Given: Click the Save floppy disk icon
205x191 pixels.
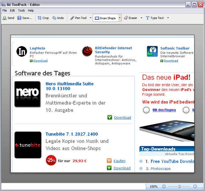Looking at the screenshot, I should (19, 18).
